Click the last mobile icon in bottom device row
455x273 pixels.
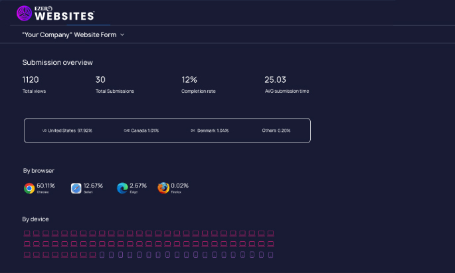coord(270,254)
